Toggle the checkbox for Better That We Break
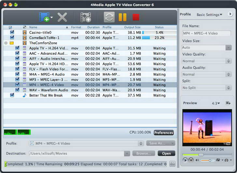The width and height of the screenshot is (237, 173). pos(12,95)
